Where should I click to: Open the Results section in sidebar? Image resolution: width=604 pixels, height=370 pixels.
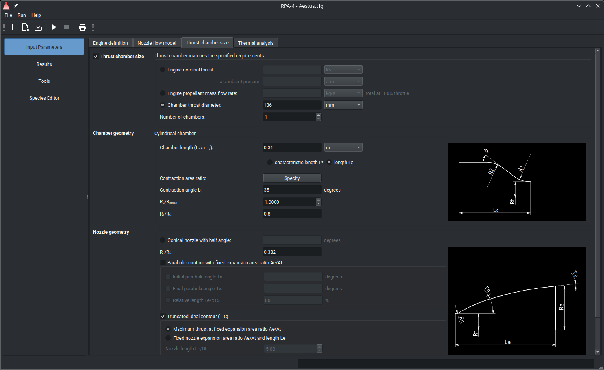coord(44,64)
